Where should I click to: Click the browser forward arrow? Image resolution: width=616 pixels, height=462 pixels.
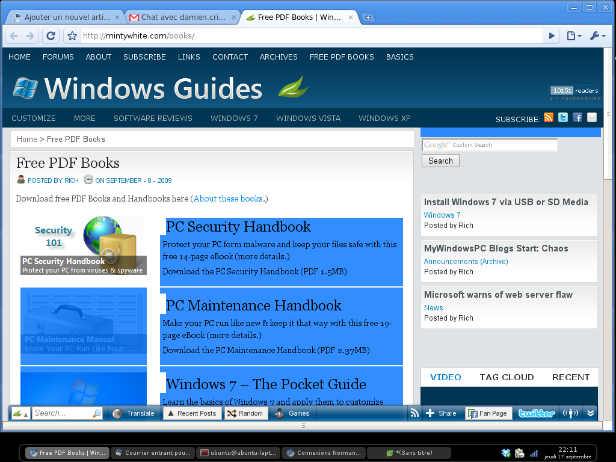30,36
